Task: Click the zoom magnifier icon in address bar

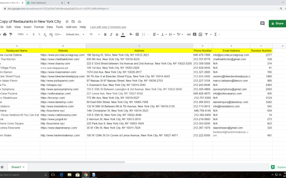Action: click(281, 8)
